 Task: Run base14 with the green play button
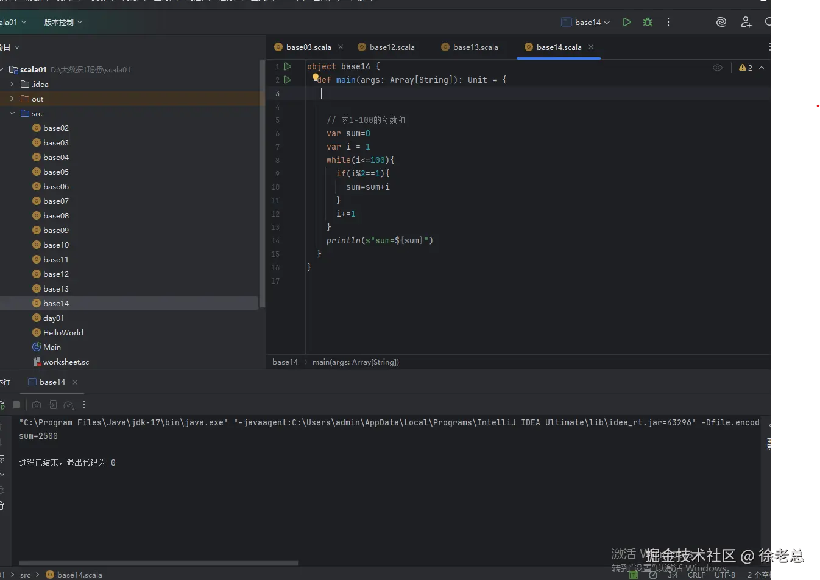[626, 22]
